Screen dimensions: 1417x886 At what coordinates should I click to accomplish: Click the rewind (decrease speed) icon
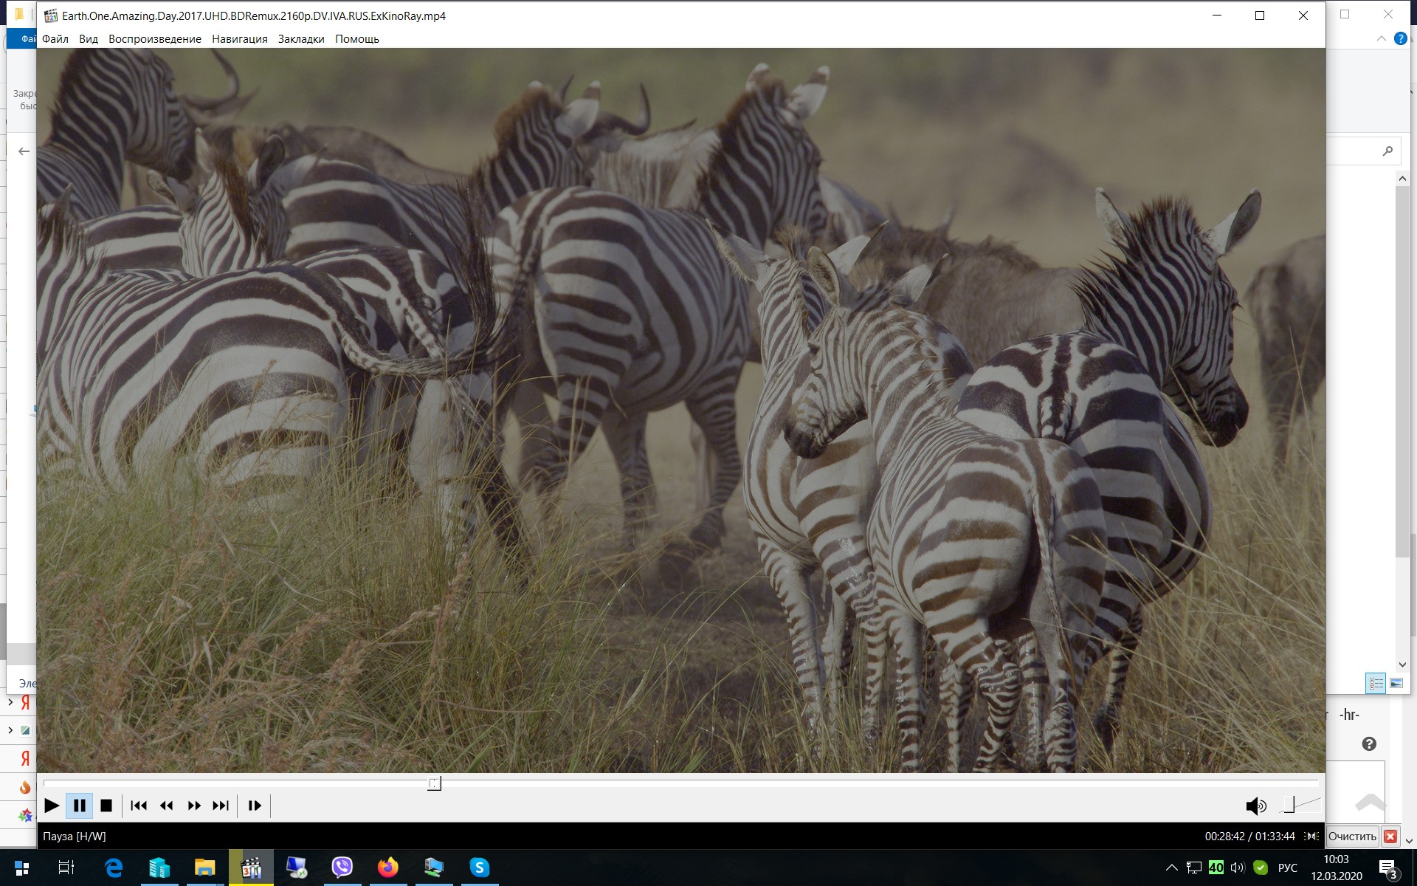(166, 806)
